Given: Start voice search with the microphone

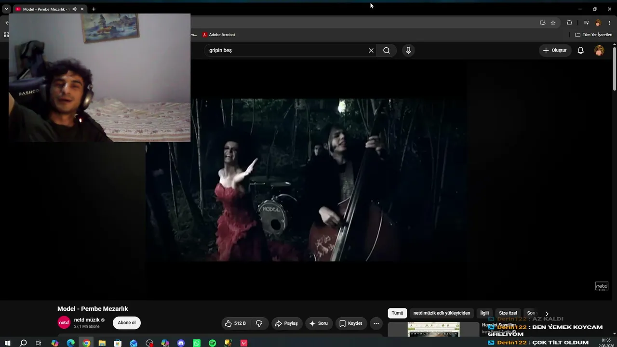Looking at the screenshot, I should pos(408,50).
